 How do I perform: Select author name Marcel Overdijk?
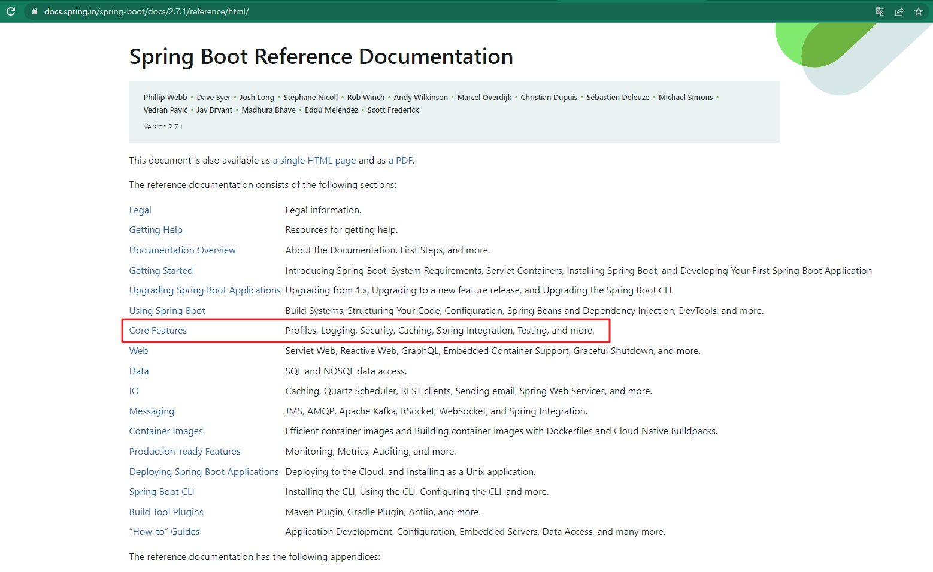tap(484, 98)
